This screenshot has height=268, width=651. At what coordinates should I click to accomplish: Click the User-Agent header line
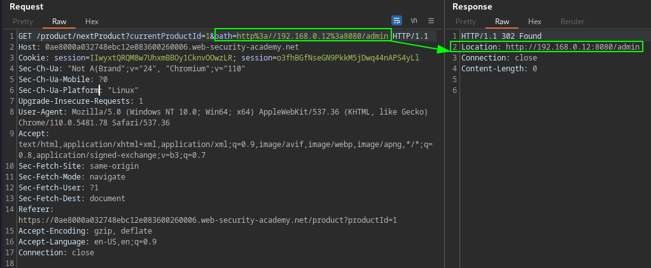click(223, 117)
